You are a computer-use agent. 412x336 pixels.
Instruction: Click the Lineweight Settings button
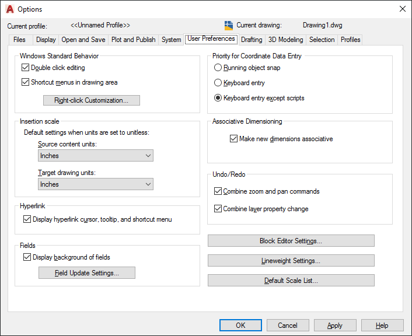tap(291, 261)
